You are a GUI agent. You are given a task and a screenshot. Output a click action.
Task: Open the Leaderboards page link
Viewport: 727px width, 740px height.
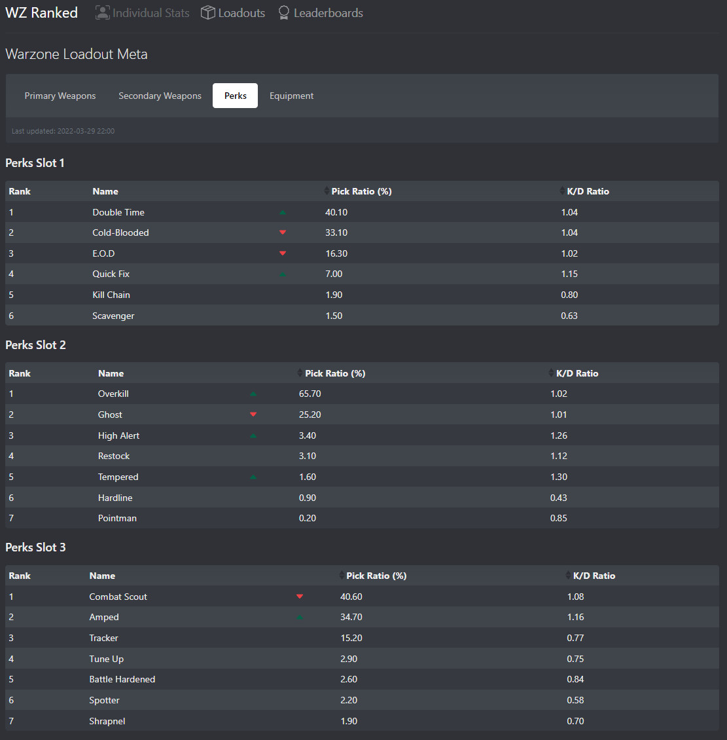pos(328,12)
